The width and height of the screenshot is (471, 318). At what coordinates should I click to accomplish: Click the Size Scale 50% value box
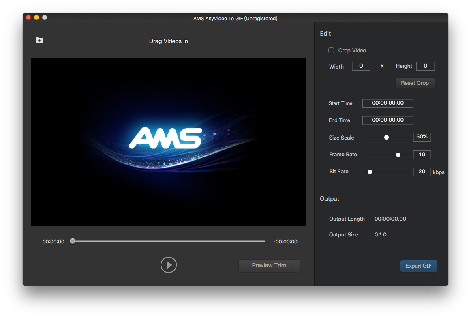click(x=422, y=137)
